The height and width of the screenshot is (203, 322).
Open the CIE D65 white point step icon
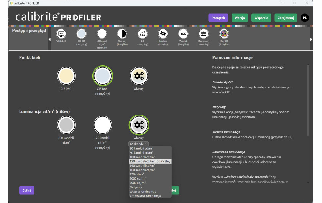click(x=82, y=34)
